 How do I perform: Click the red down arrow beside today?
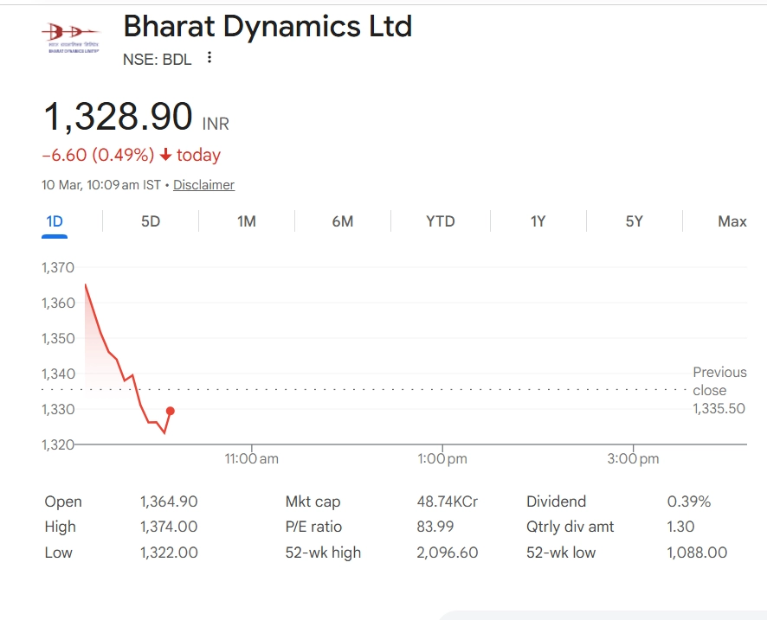(166, 156)
